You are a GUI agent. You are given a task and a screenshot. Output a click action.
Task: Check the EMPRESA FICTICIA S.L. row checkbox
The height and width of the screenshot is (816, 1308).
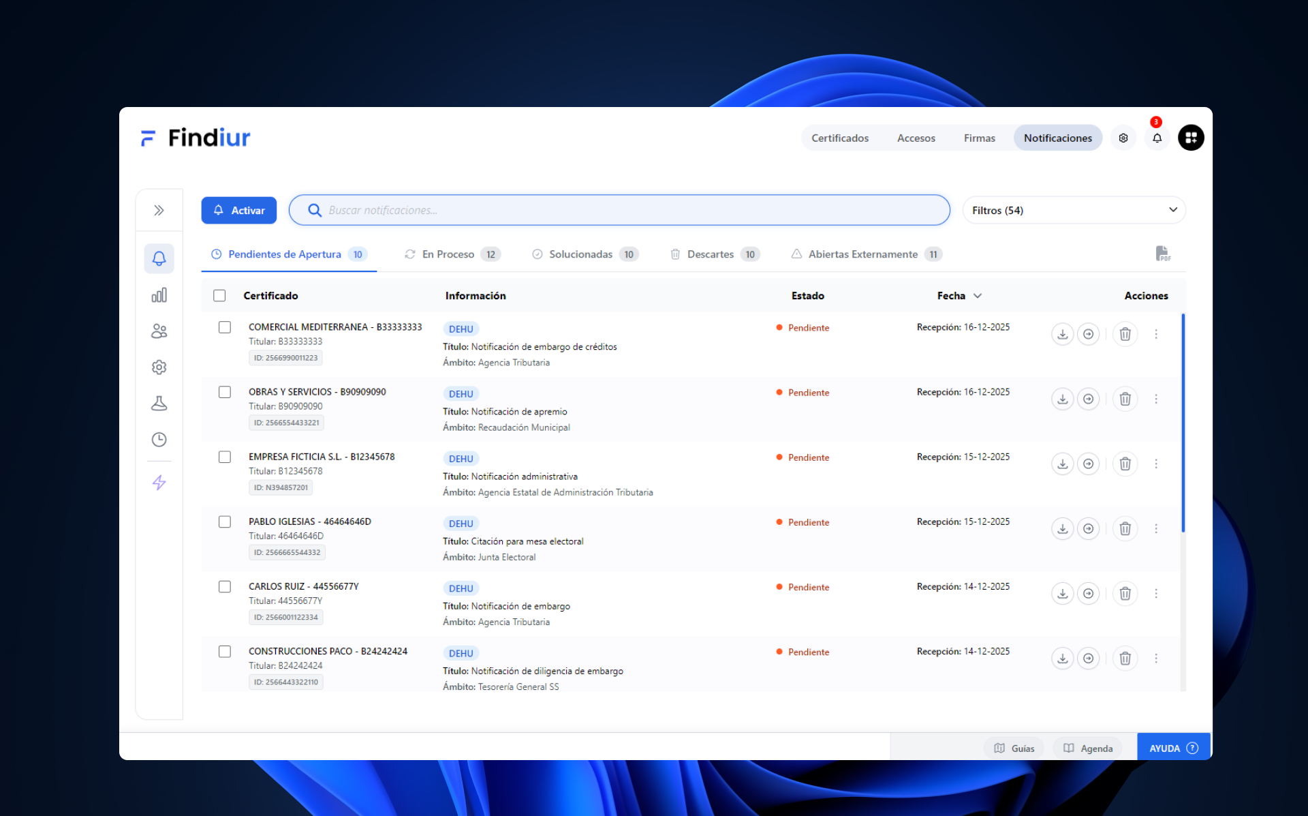click(225, 457)
